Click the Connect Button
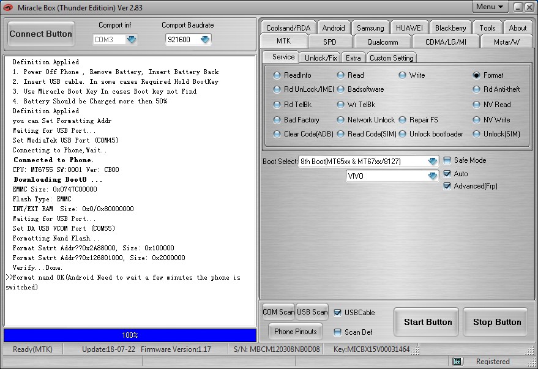The height and width of the screenshot is (369, 538). pyautogui.click(x=41, y=34)
